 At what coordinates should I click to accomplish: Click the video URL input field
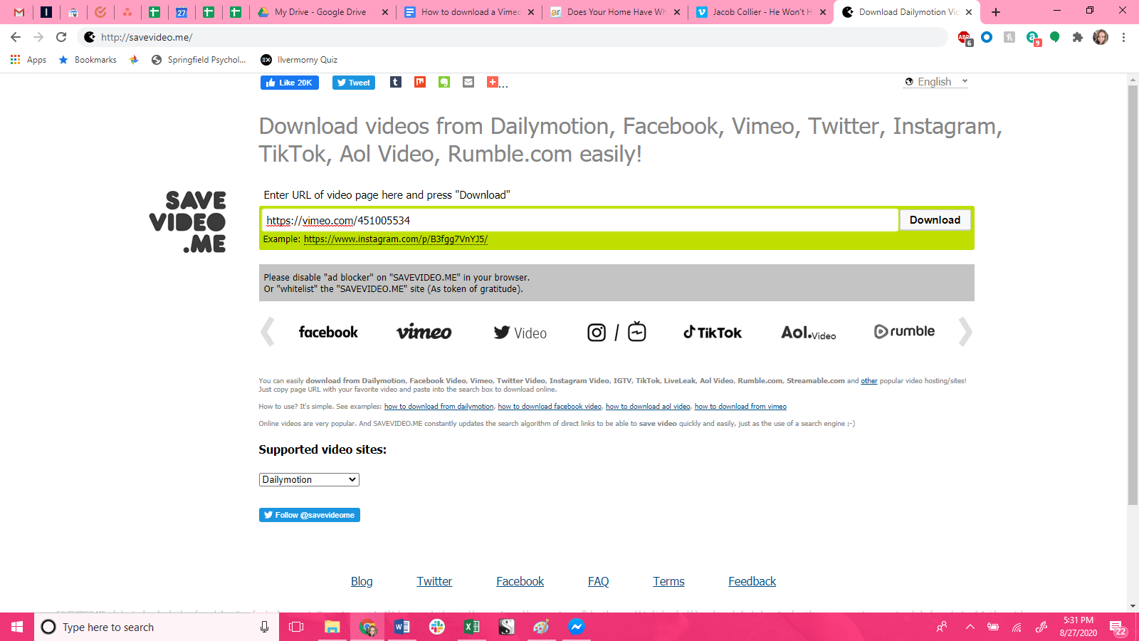[580, 220]
